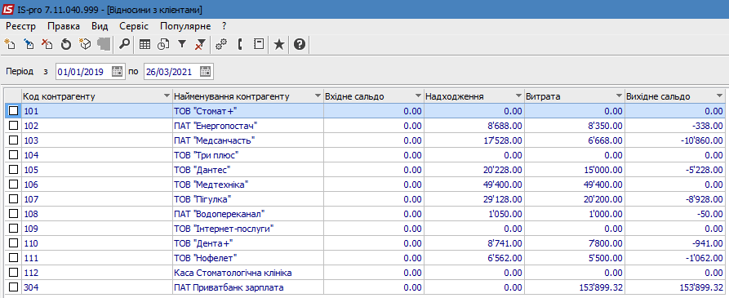Tick checkbox for row 110 Дента+

coord(14,242)
